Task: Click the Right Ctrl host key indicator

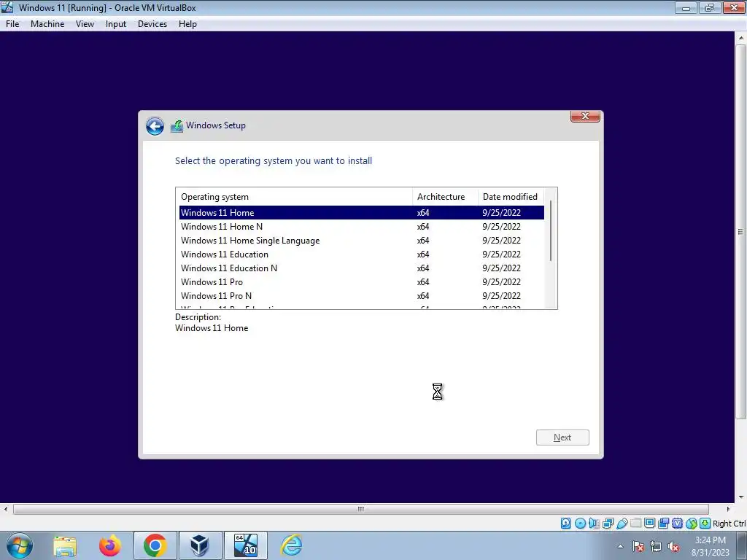Action: 729,524
